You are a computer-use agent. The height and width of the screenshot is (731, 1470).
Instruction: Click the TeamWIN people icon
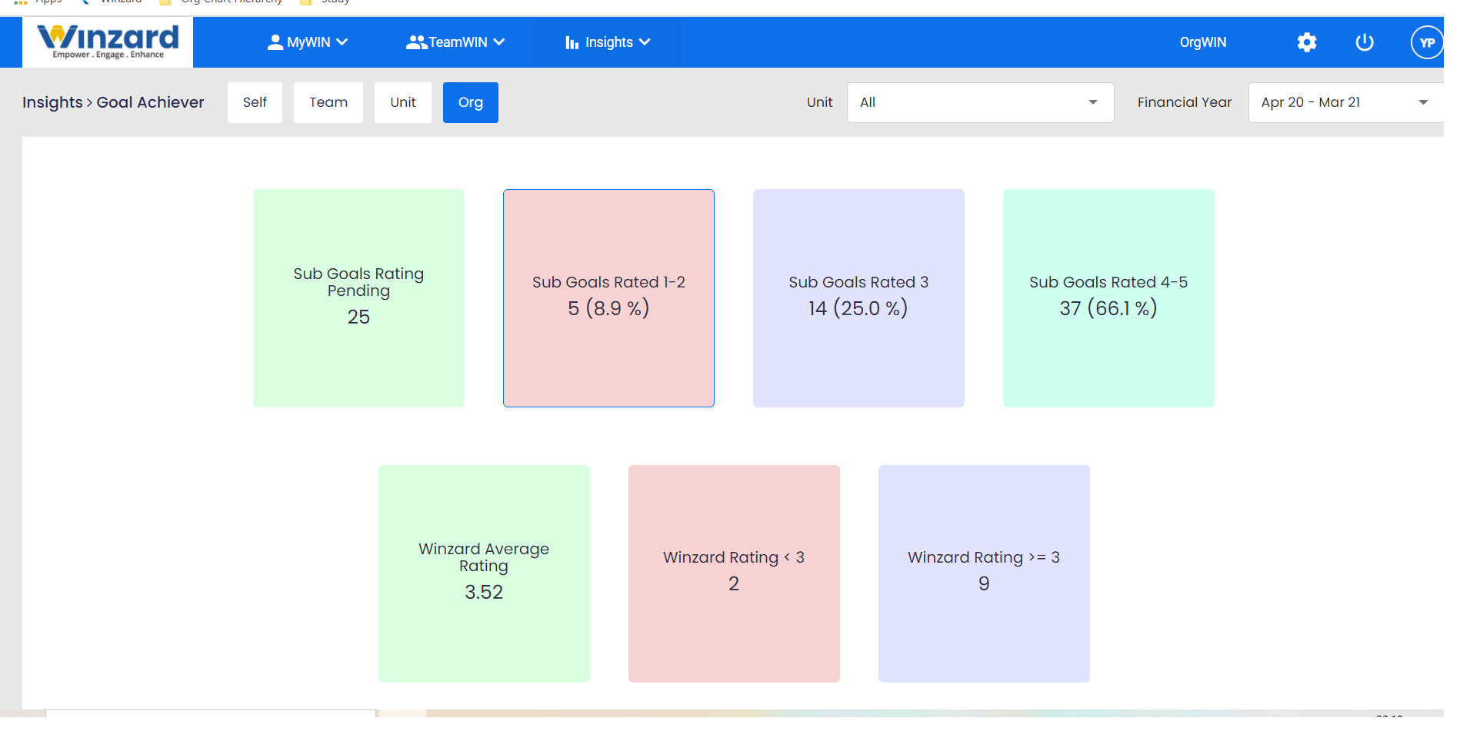[415, 42]
